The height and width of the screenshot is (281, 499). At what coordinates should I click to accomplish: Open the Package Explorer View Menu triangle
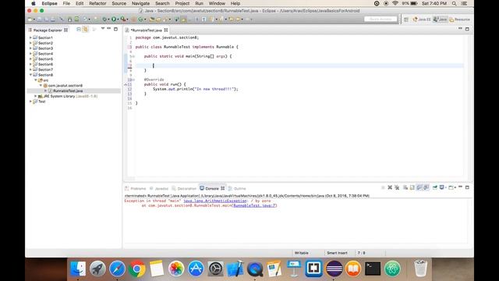coord(102,29)
